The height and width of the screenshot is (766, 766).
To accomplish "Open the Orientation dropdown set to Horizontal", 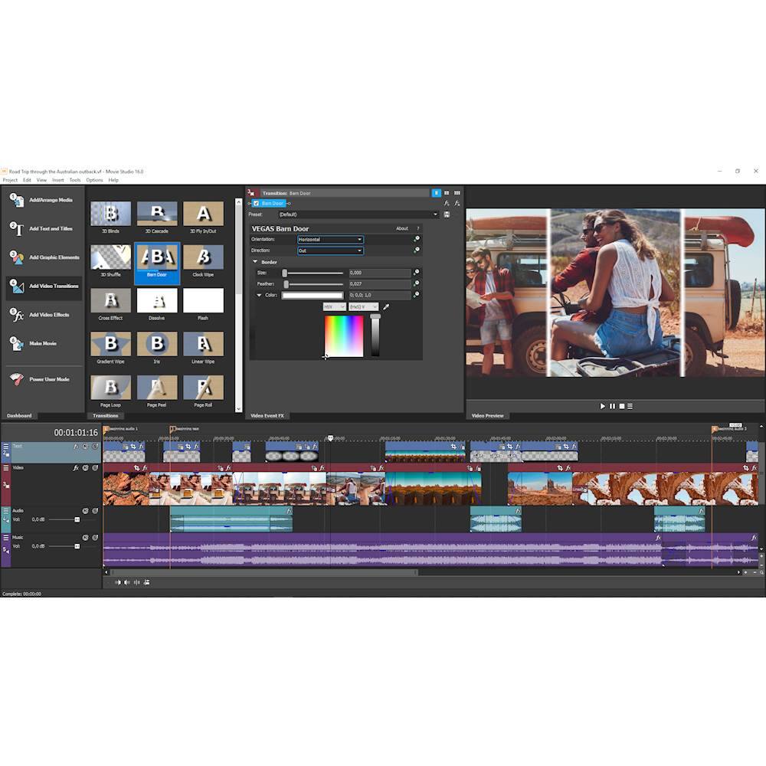I will pos(330,240).
